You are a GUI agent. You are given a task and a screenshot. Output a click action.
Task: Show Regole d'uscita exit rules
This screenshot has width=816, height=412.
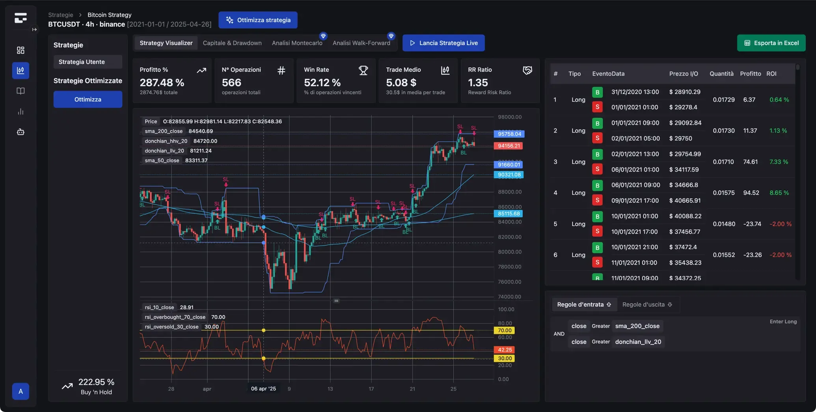pos(647,304)
